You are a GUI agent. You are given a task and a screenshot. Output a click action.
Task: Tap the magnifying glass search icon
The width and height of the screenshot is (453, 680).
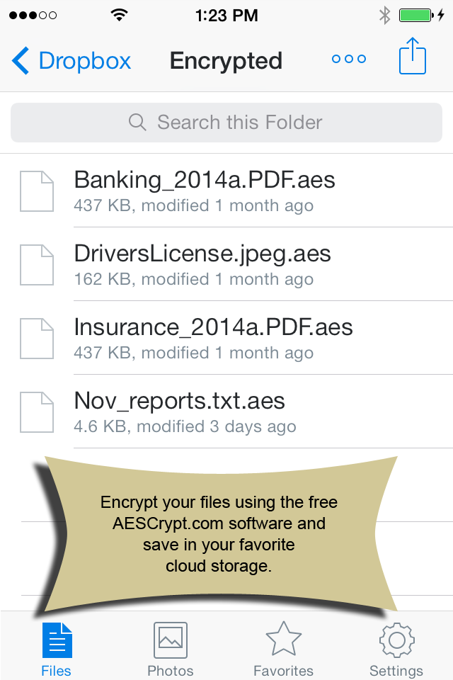[137, 123]
